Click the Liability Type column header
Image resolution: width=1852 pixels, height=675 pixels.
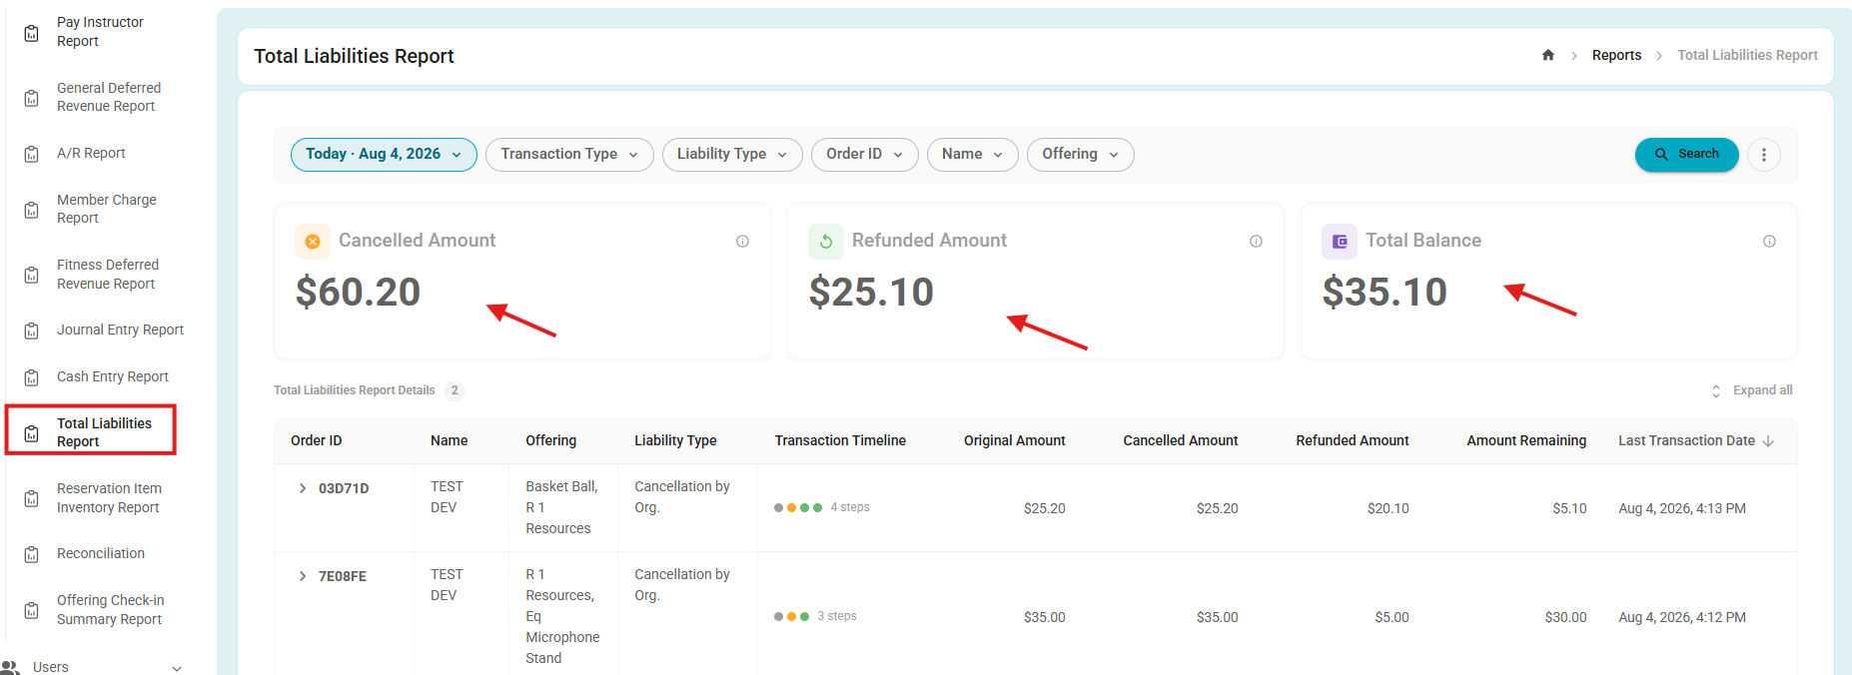[675, 440]
